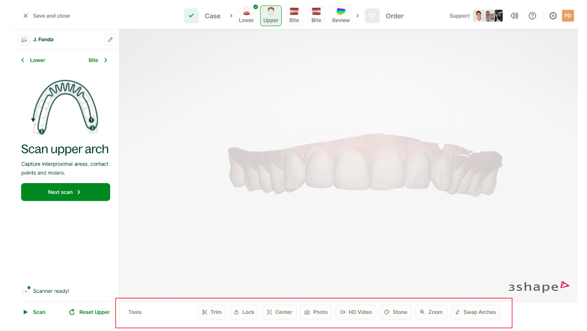Switch to the Lower scan tab
Image resolution: width=587 pixels, height=331 pixels.
(x=246, y=15)
